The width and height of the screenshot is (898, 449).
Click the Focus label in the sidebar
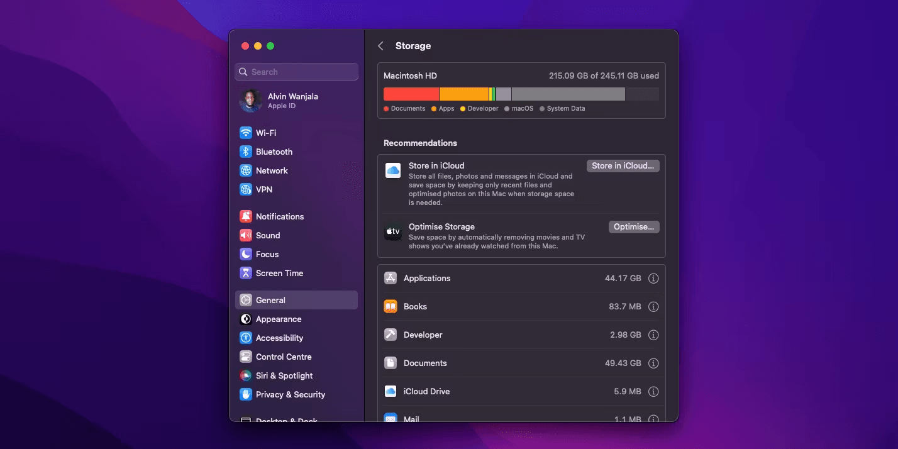tap(267, 254)
